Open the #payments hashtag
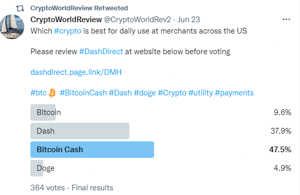Image resolution: width=300 pixels, height=195 pixels. point(234,93)
